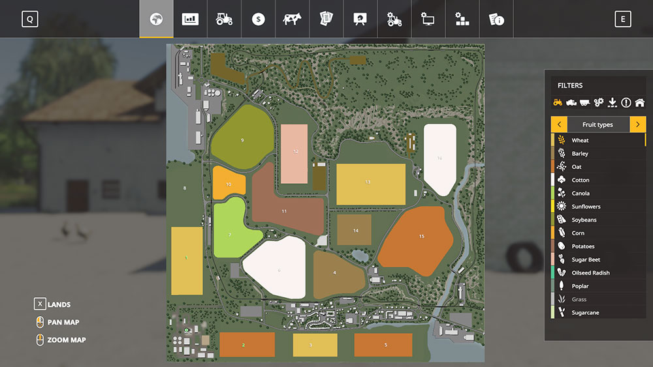Toggle Wheat fruit type filter

click(x=598, y=140)
